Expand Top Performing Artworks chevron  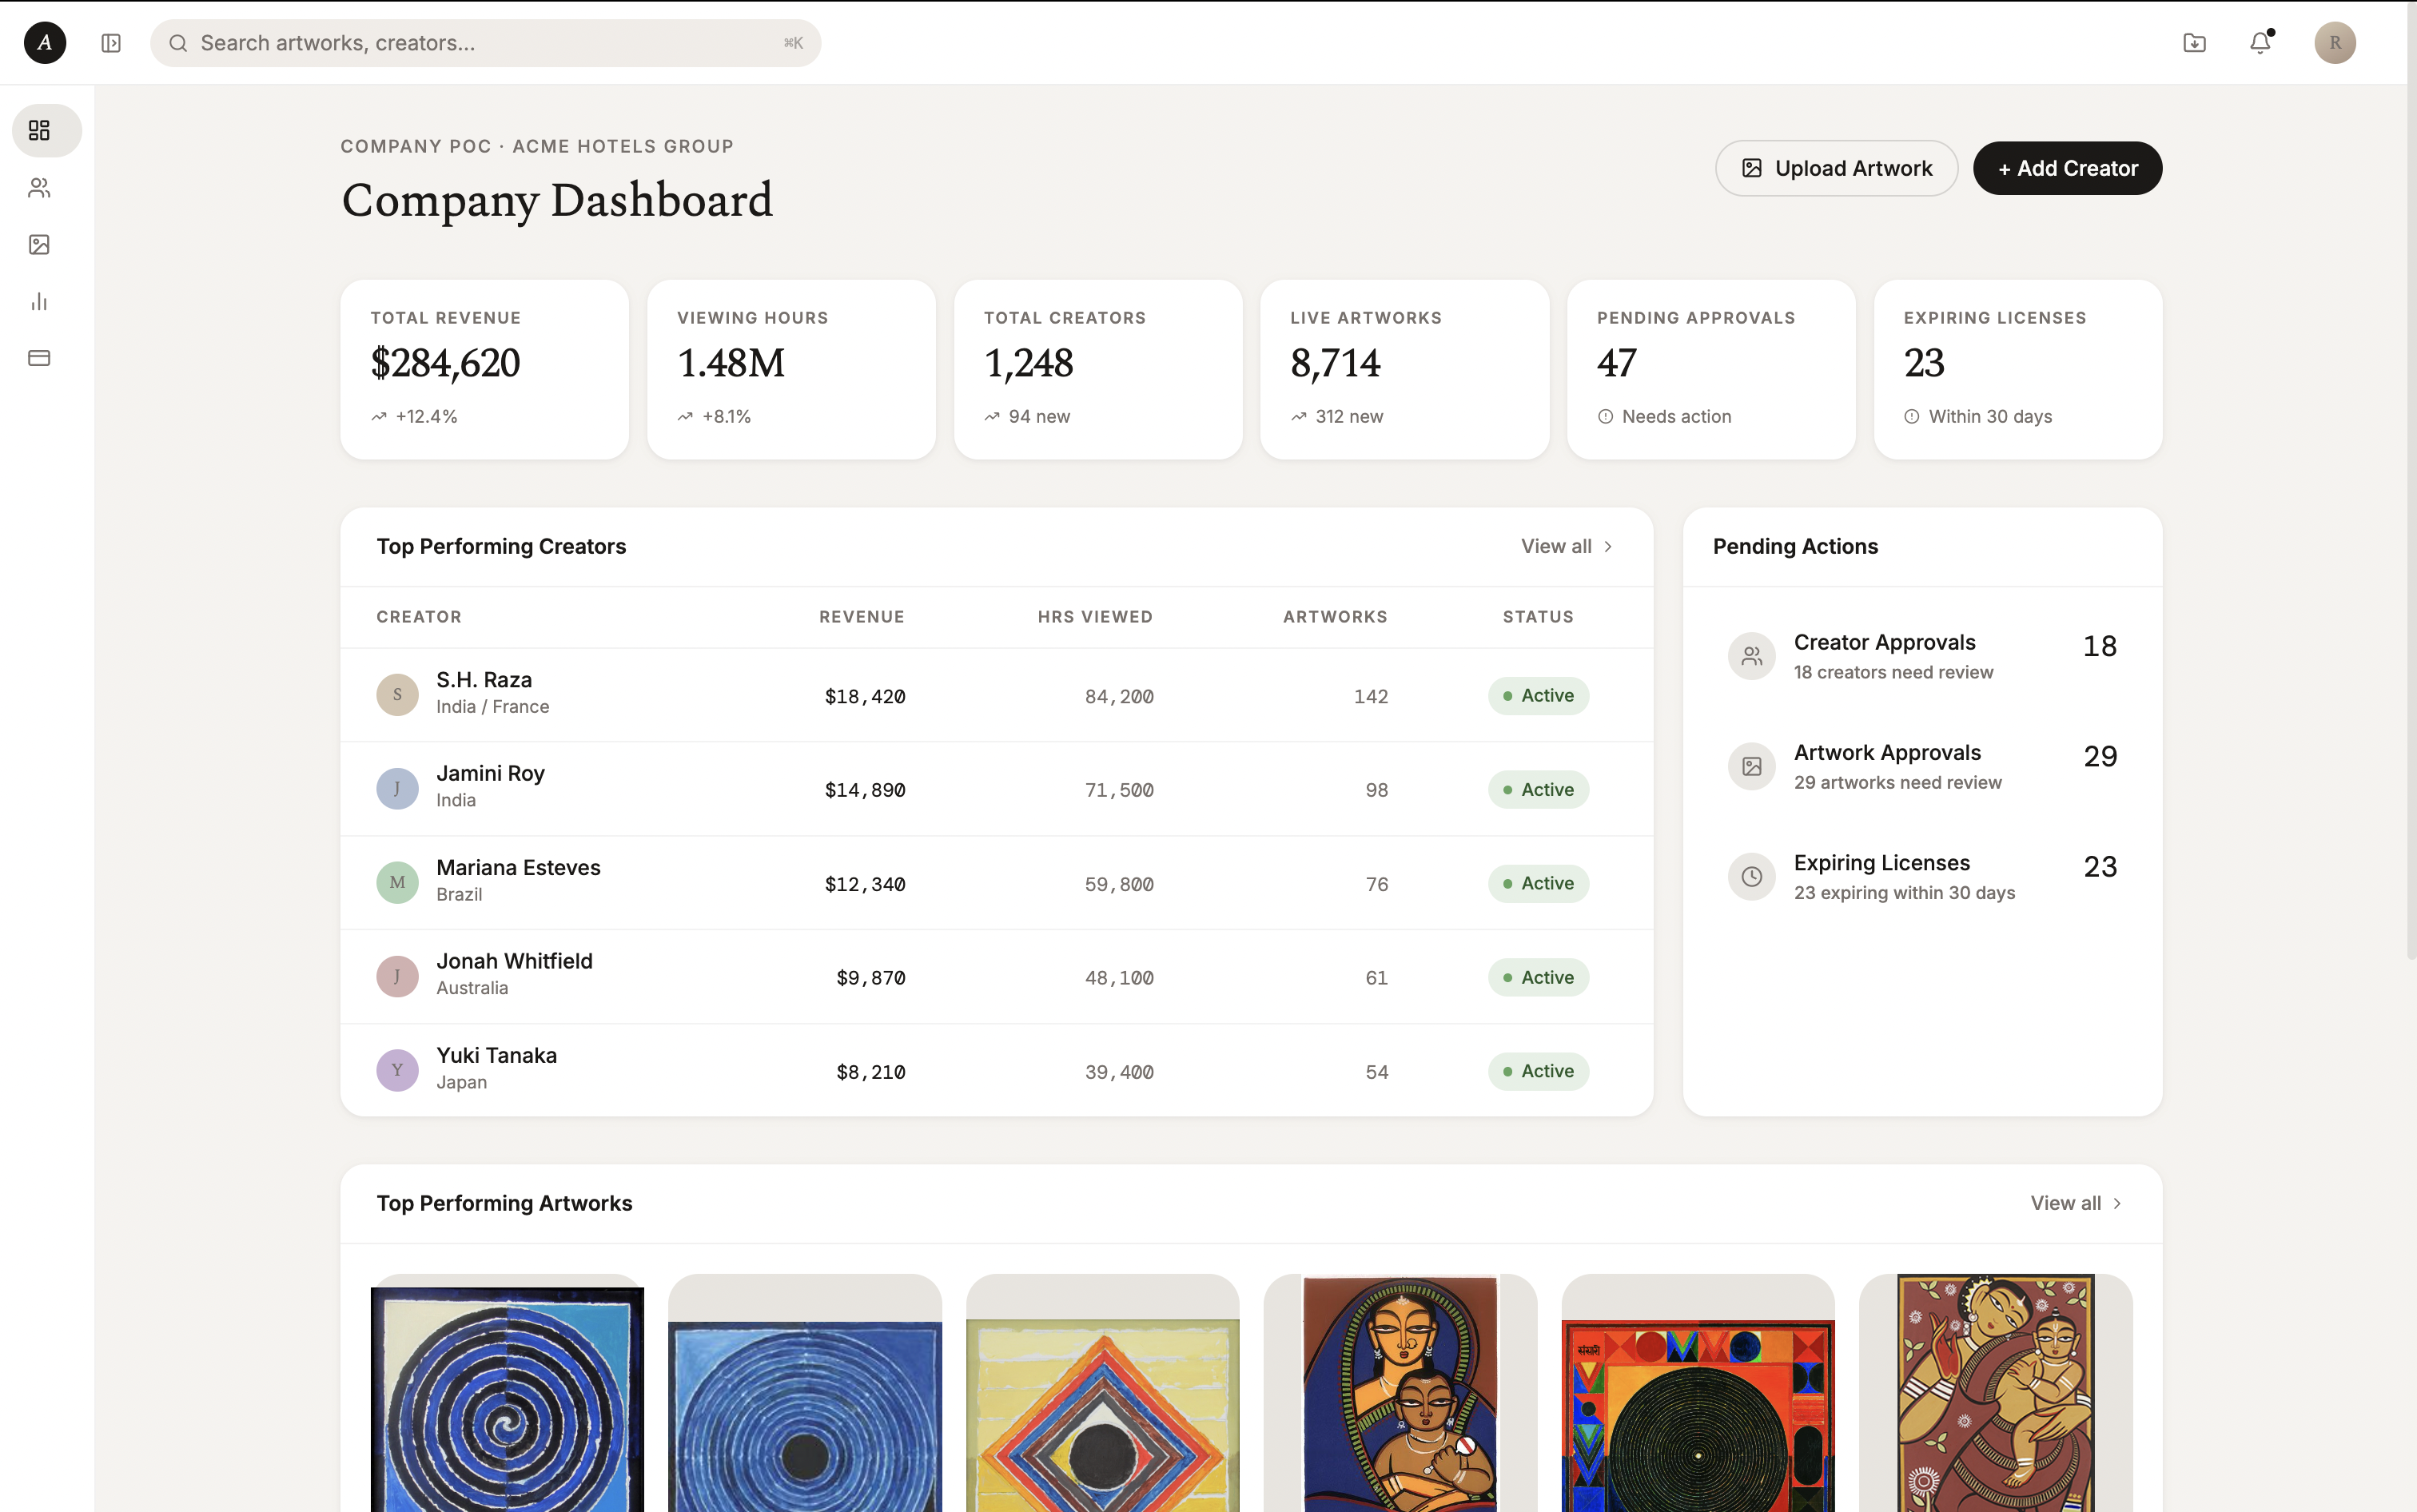tap(2117, 1203)
